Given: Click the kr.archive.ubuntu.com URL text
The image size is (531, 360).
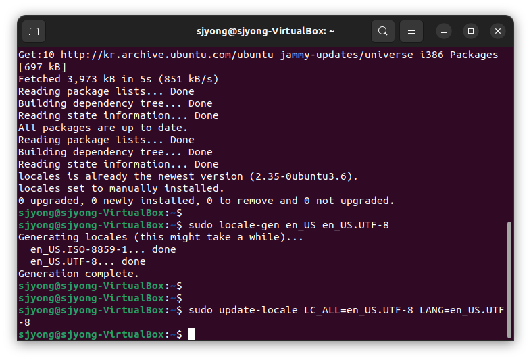Looking at the screenshot, I should [x=167, y=55].
